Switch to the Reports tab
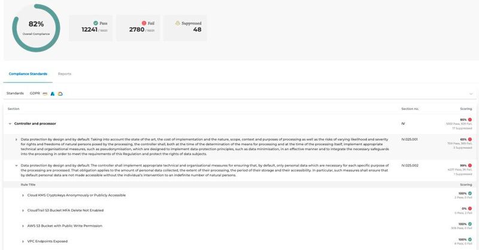 (65, 74)
